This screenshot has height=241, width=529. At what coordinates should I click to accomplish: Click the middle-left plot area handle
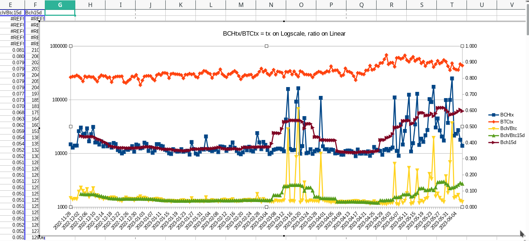(71, 126)
